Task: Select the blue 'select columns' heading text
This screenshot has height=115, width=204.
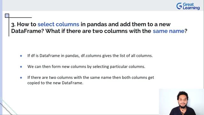Action: [x=58, y=24]
